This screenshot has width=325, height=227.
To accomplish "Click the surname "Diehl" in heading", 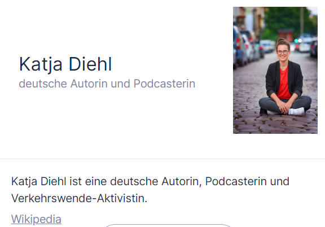I will 90,64.
